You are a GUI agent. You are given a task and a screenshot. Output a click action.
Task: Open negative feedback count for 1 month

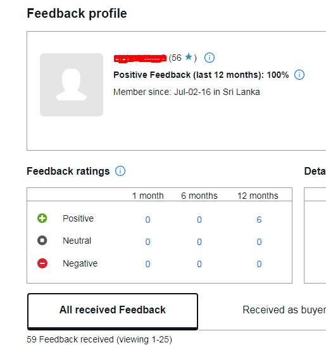pos(147,264)
